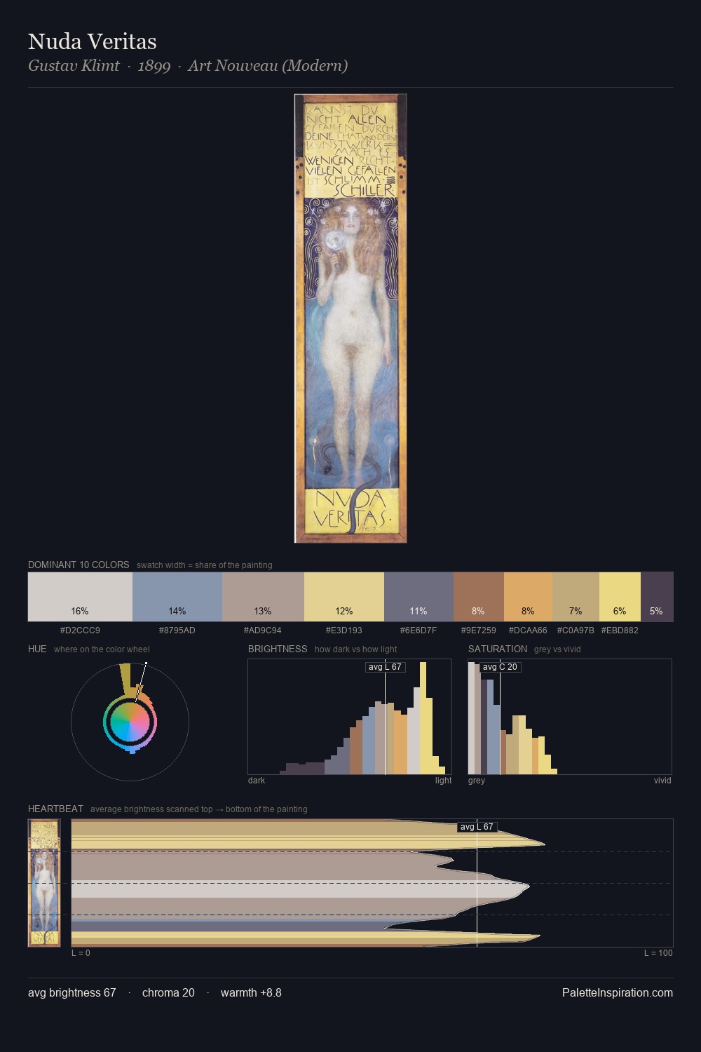701x1052 pixels.
Task: Click the avg L 67 brightness histogram label
Action: pos(385,667)
